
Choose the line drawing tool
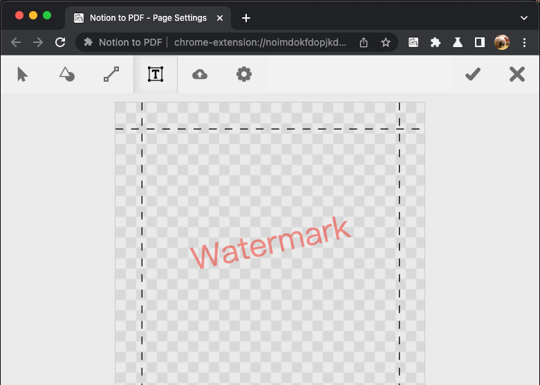111,74
